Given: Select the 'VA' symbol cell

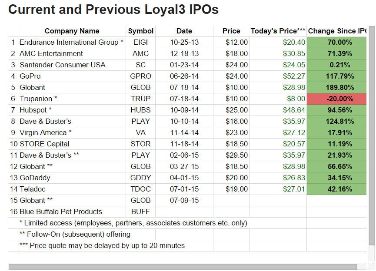Looking at the screenshot, I should (140, 132).
